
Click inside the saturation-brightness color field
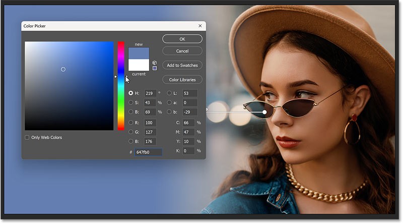pyautogui.click(x=69, y=86)
